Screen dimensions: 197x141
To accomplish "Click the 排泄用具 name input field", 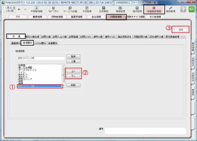I will click(41, 58).
